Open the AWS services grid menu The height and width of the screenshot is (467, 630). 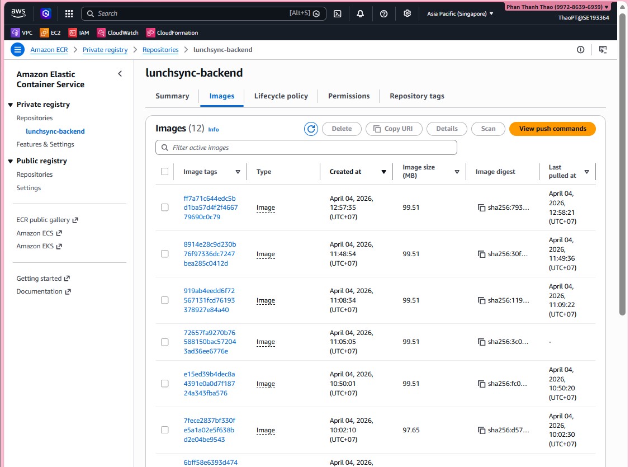[x=69, y=13]
